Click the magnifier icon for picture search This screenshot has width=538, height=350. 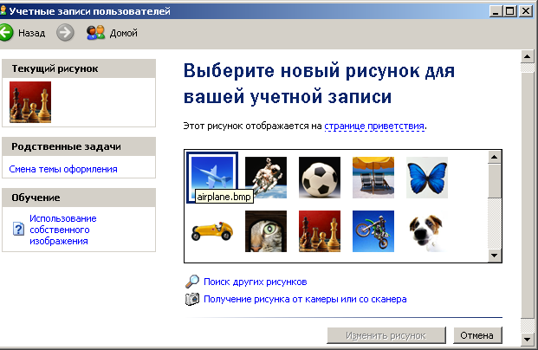pyautogui.click(x=192, y=282)
